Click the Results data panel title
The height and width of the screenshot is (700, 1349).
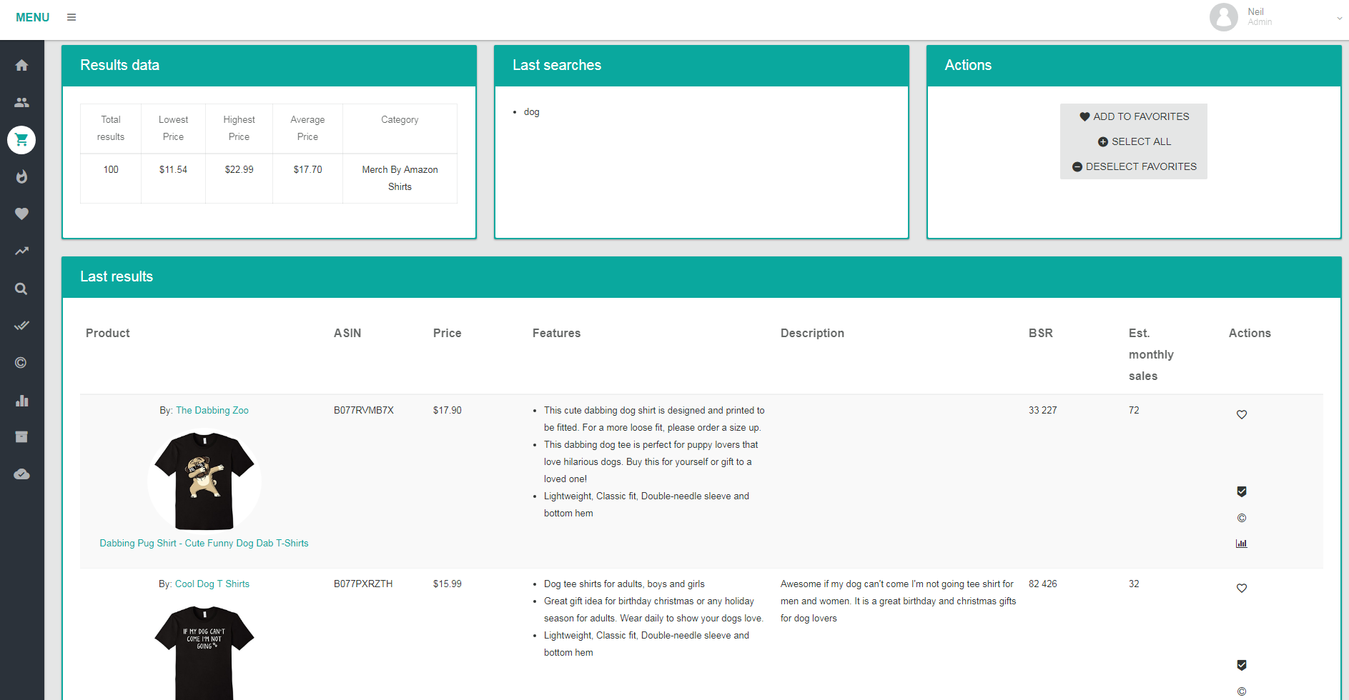pyautogui.click(x=119, y=65)
